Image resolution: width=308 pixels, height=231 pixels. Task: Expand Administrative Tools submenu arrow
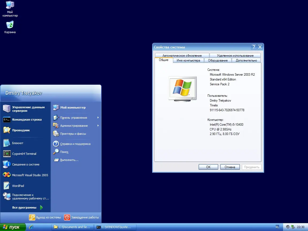(x=98, y=125)
